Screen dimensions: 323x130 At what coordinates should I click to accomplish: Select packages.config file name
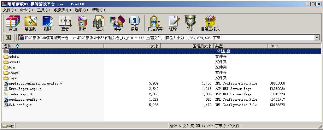pyautogui.click(x=25, y=99)
